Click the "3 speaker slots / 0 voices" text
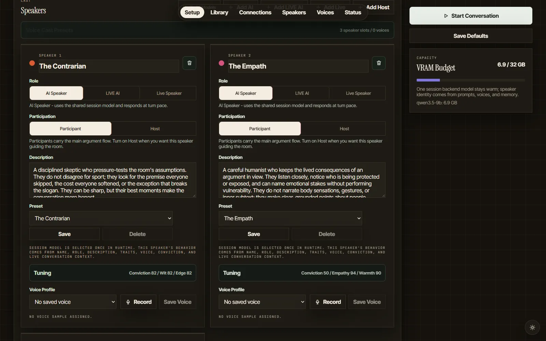The image size is (546, 341). (364, 30)
